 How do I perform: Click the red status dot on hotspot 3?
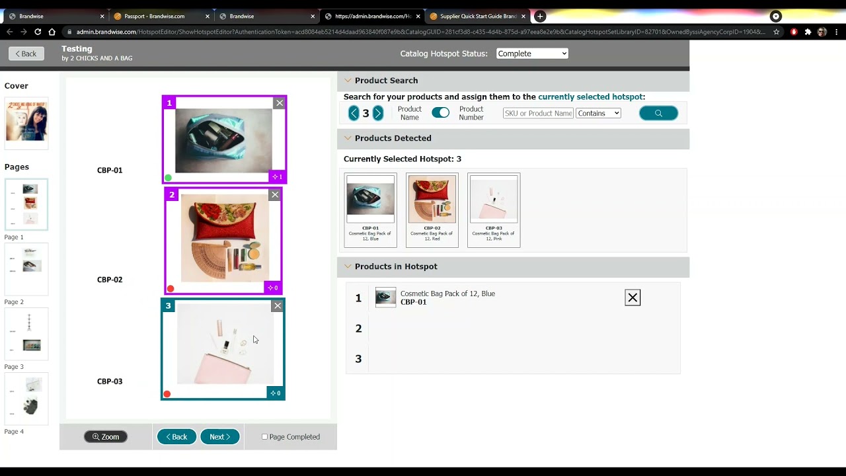pos(167,394)
